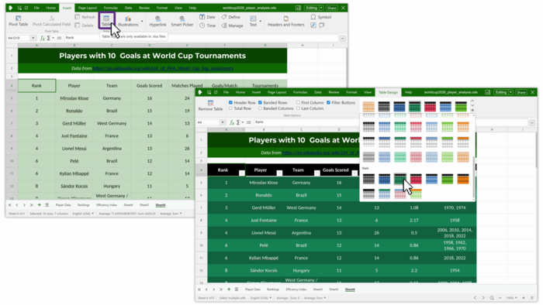Open Home tab in back window

[x=51, y=8]
